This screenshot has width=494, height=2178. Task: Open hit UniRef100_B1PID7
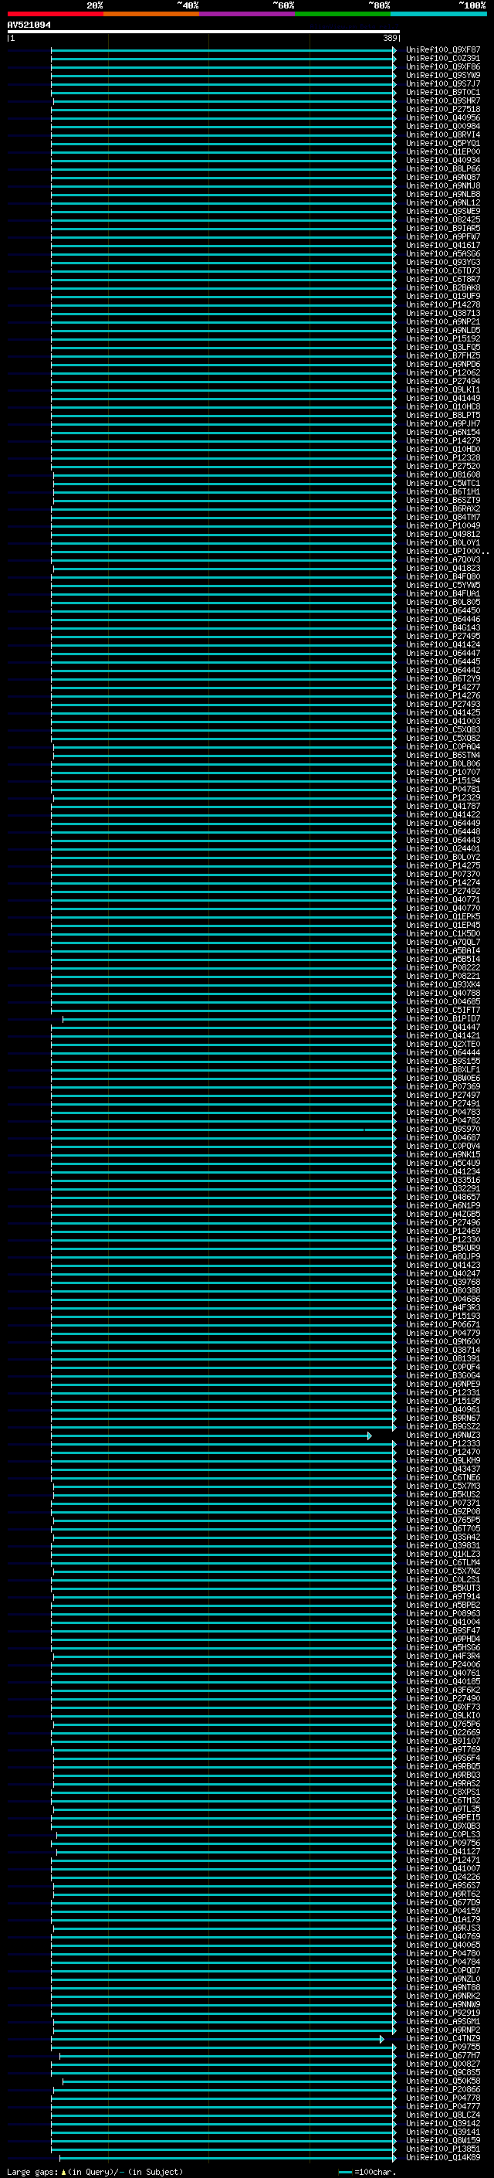(443, 1019)
